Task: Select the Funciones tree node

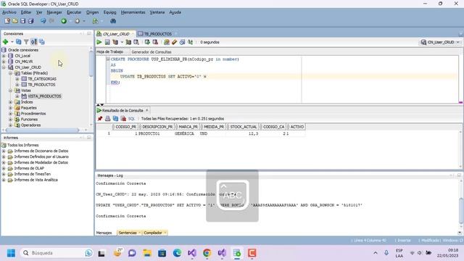Action: point(29,120)
